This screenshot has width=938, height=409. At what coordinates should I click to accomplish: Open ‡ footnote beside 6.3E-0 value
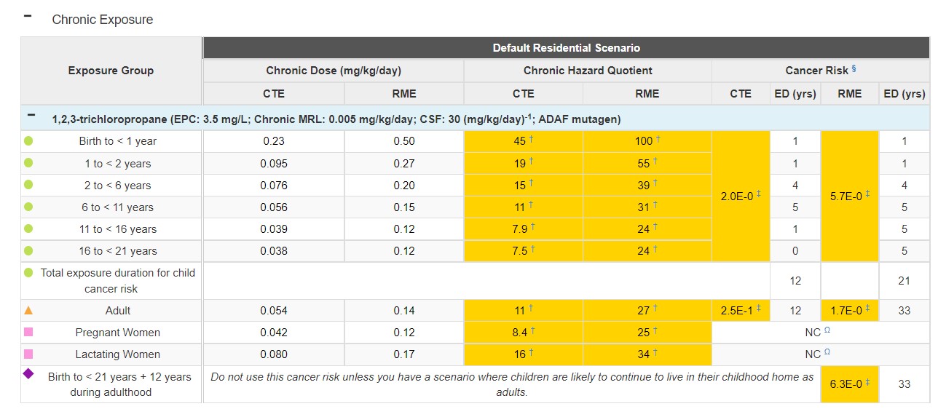867,381
